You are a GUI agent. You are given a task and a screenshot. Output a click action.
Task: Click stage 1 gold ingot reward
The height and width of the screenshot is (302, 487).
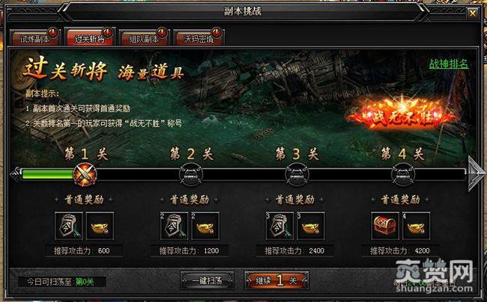[x=100, y=226]
